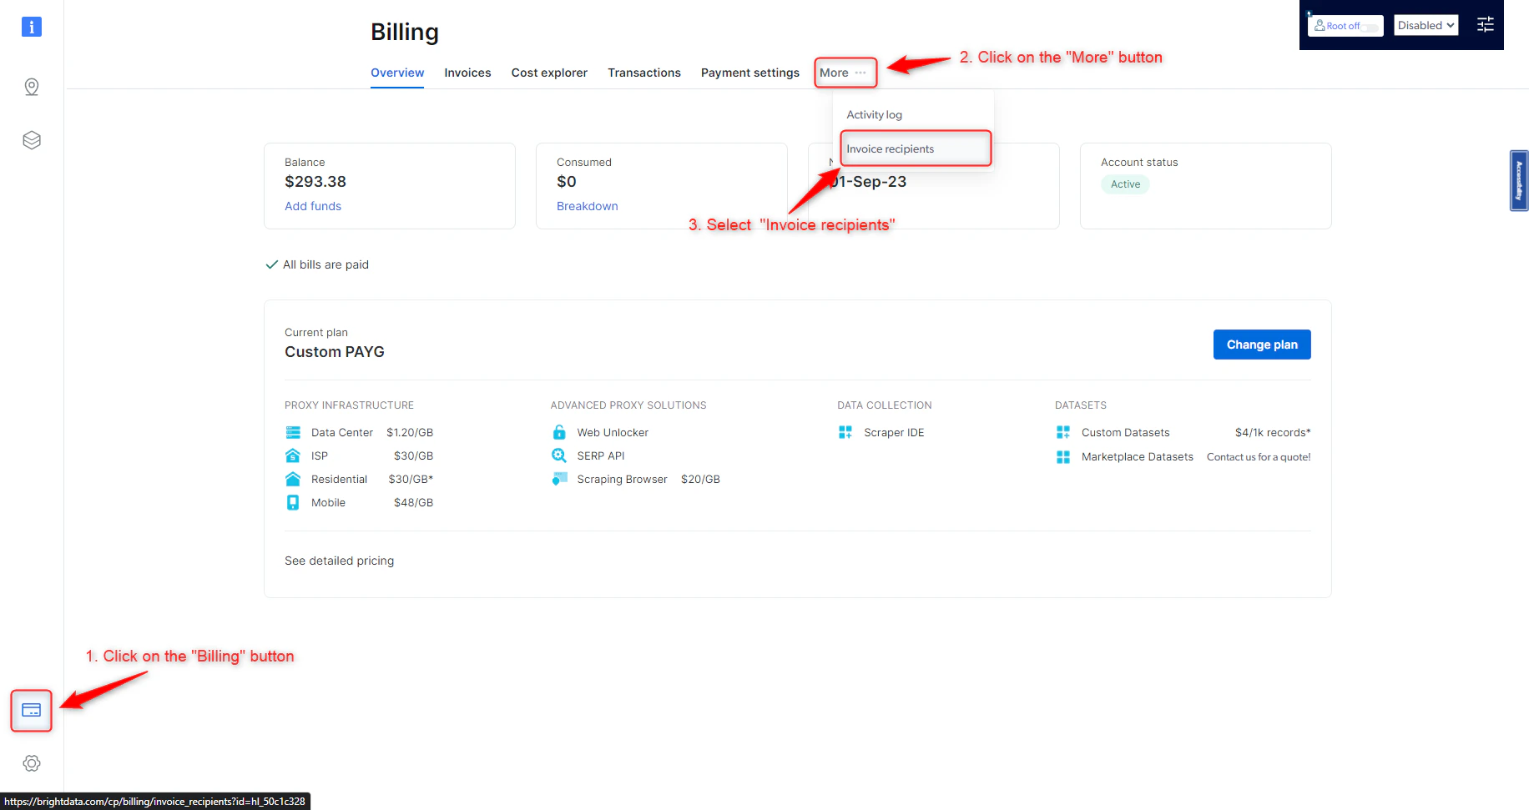Screen dimensions: 1529x810
Task: Click the location pin proxies icon
Action: click(31, 87)
